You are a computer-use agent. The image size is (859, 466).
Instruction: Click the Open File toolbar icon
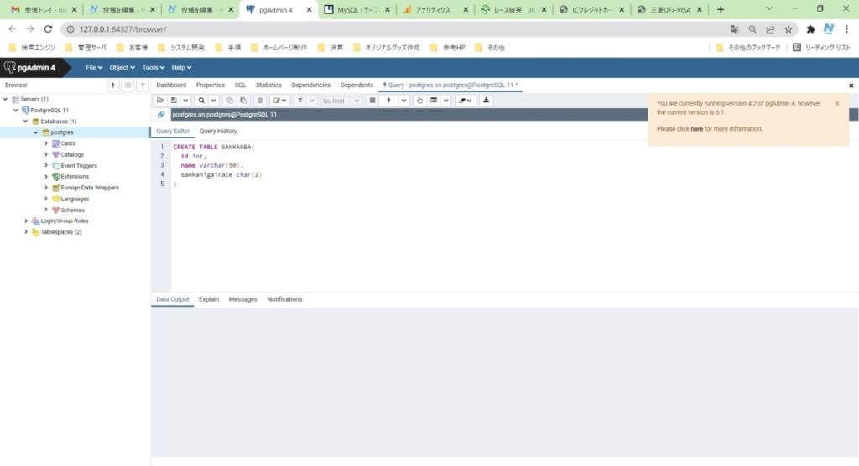160,101
